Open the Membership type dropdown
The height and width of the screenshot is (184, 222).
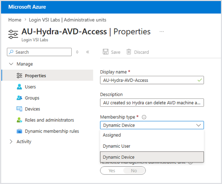[x=152, y=125]
